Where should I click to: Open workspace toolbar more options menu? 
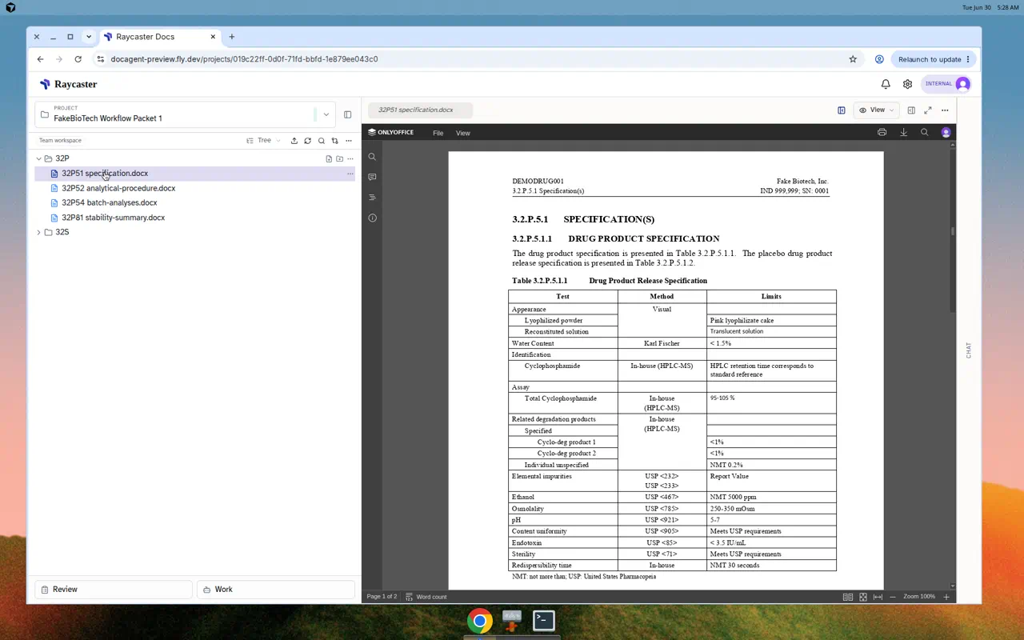(x=349, y=141)
